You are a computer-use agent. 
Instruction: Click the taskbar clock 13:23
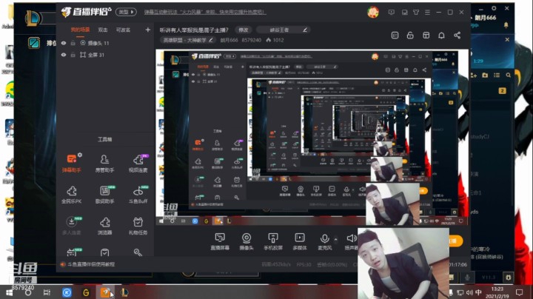pos(497,292)
